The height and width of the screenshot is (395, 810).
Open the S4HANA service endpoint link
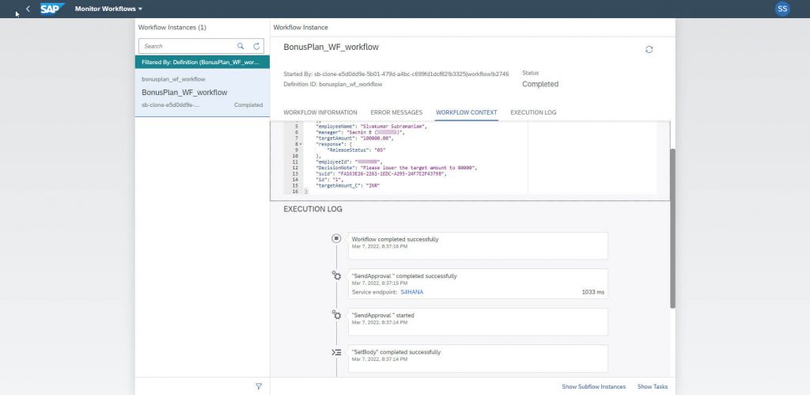pyautogui.click(x=411, y=292)
